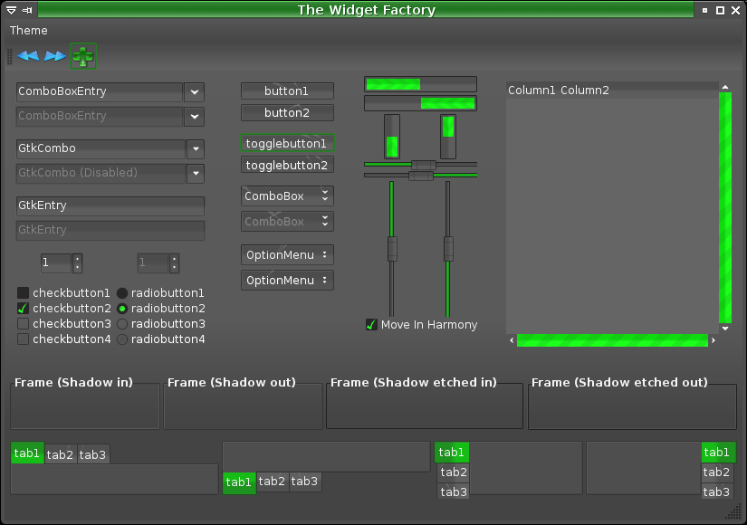Toggle togglebutton1
The width and height of the screenshot is (747, 525).
(287, 143)
